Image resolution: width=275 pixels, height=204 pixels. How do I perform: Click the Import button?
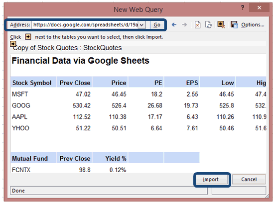[211, 180]
